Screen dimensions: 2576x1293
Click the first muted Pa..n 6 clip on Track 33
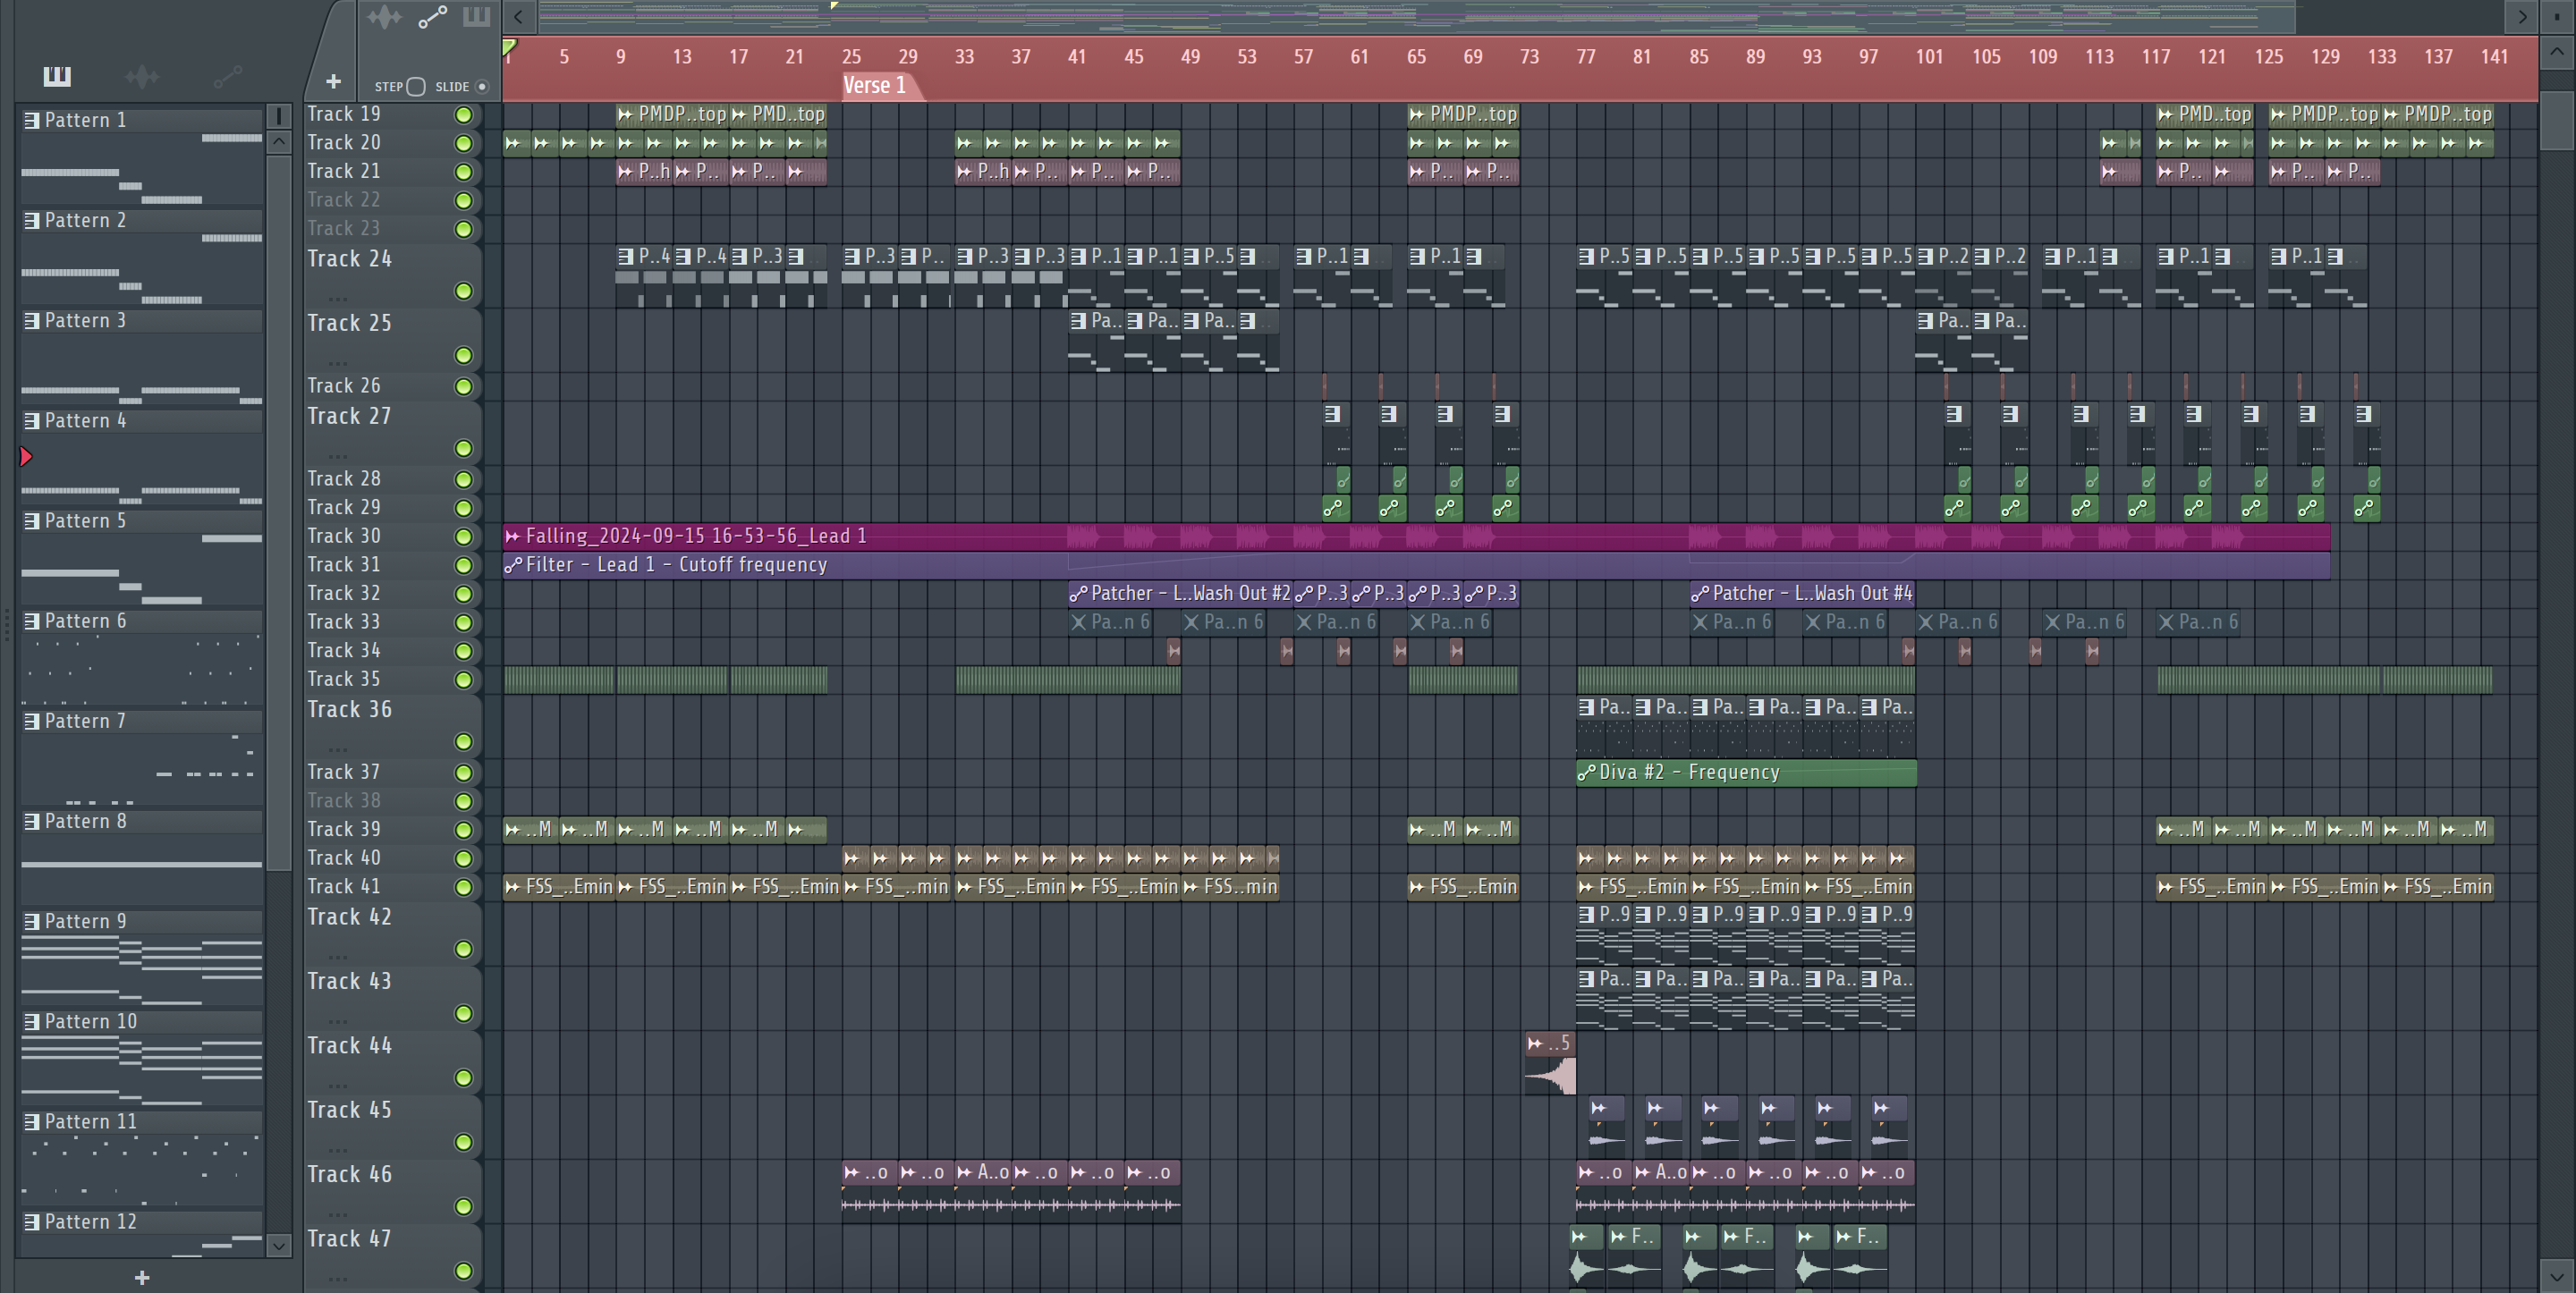point(1111,622)
